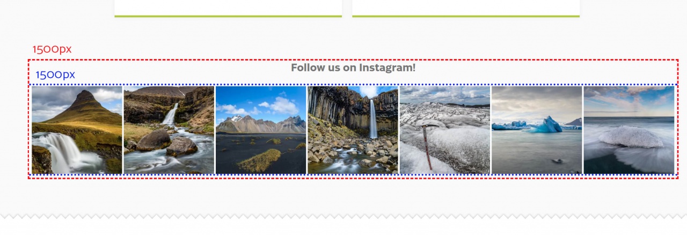Open the ice axe on glacier photo
687x235 pixels.
click(445, 130)
